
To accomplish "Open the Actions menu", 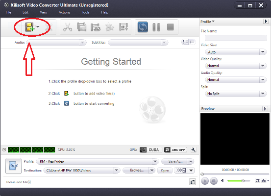I will click(x=64, y=12).
